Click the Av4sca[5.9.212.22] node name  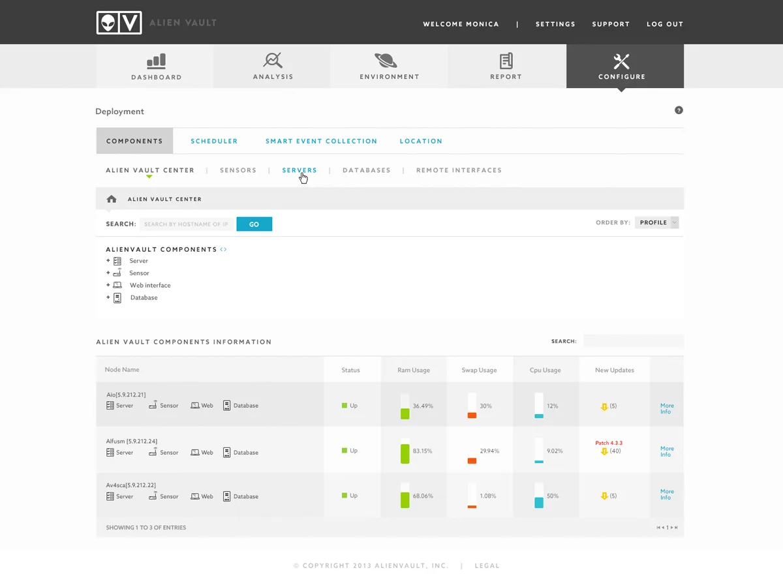tap(131, 485)
